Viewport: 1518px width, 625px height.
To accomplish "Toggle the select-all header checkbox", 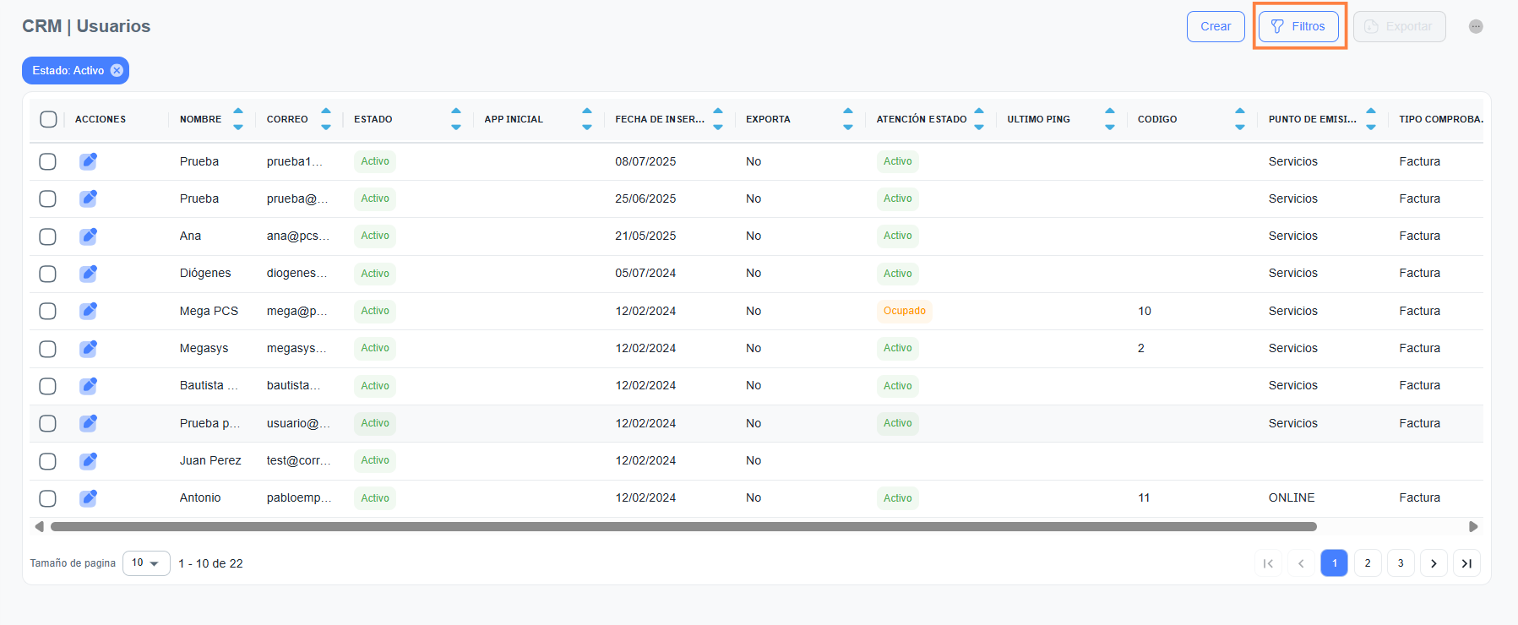I will (48, 119).
